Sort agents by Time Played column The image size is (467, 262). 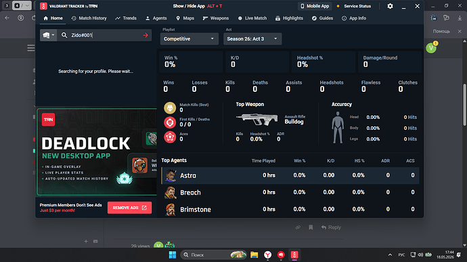pyautogui.click(x=263, y=161)
